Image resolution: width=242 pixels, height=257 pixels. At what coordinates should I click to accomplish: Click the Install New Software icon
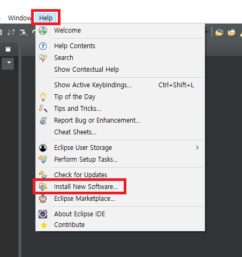(x=43, y=187)
